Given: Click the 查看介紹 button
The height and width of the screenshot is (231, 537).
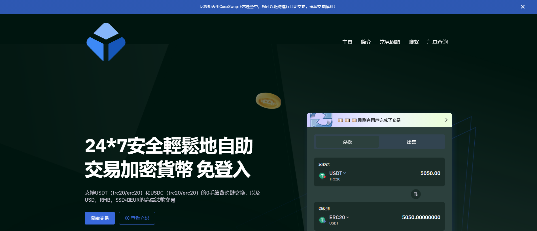Looking at the screenshot, I should point(137,218).
